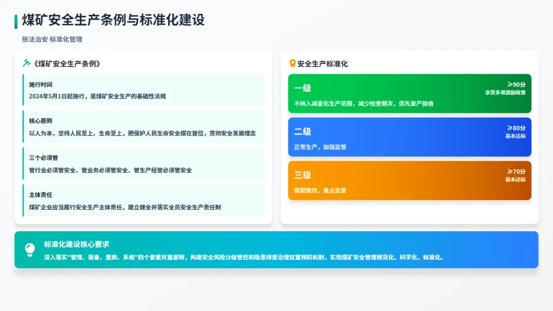553x311 pixels.
Task: Click 基本达标 on the blue 二级 card
Action: (x=516, y=136)
